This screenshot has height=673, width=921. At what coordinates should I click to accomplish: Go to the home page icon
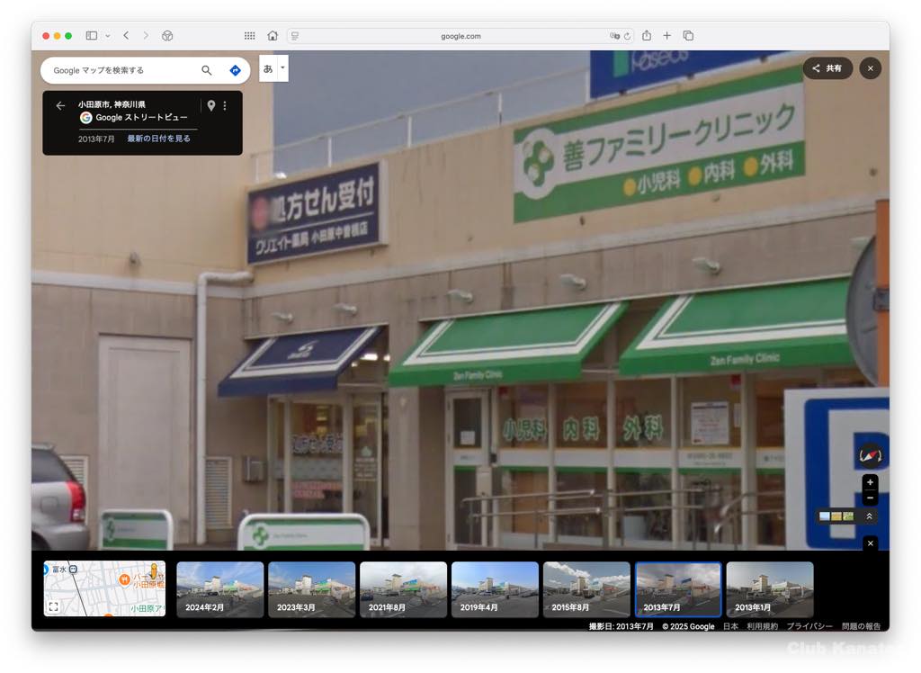coord(273,36)
